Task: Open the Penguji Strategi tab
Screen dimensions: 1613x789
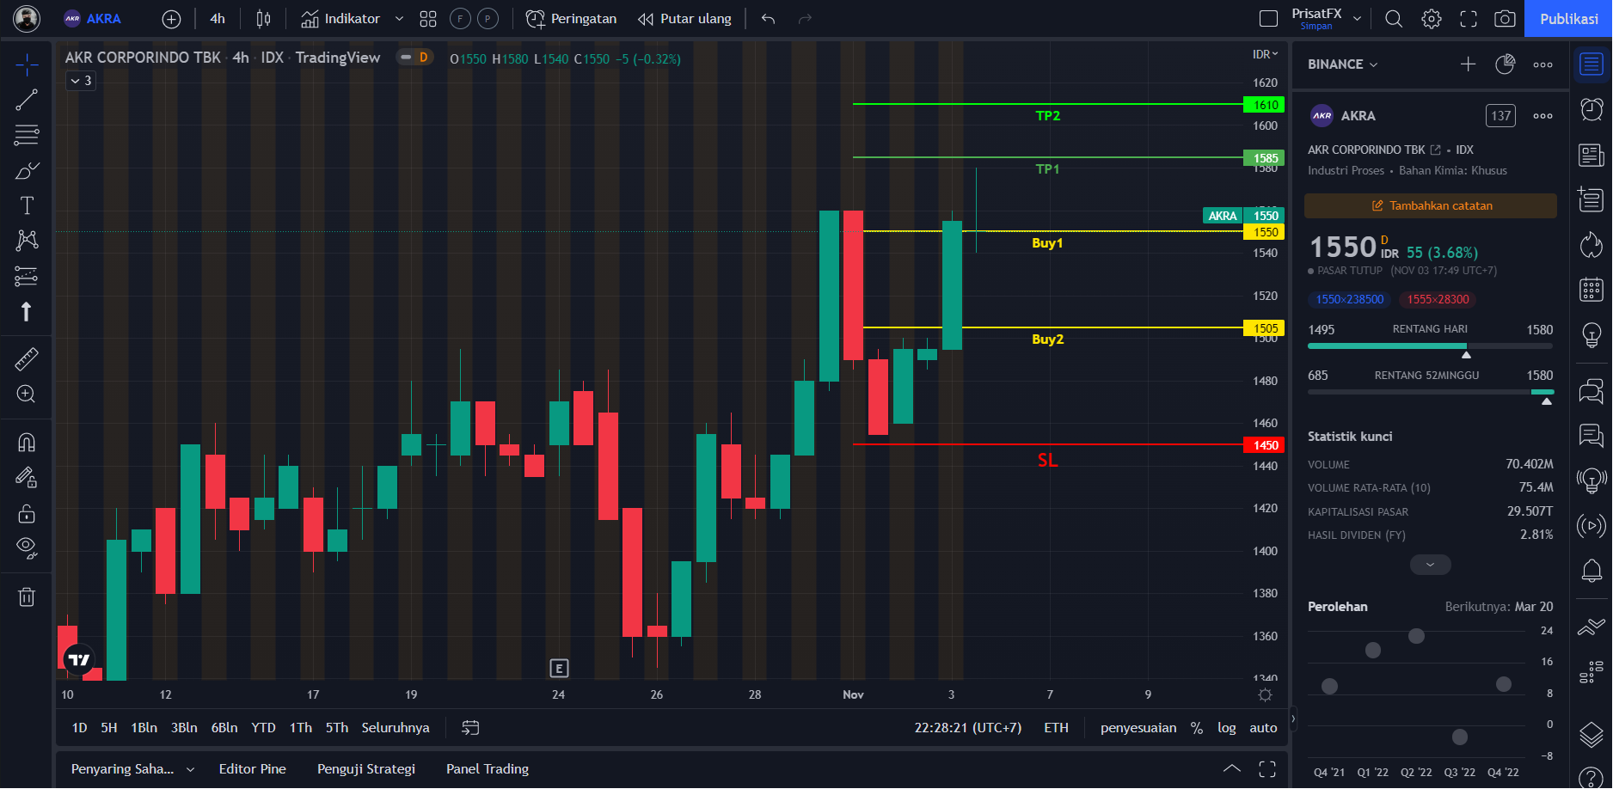Action: [x=366, y=769]
